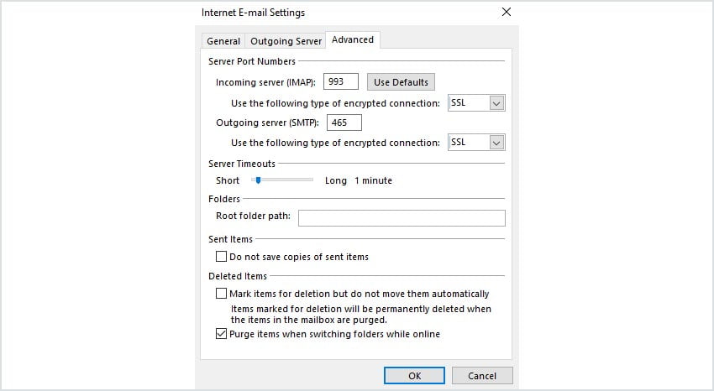Click the server timeout slider handle

pyautogui.click(x=258, y=180)
